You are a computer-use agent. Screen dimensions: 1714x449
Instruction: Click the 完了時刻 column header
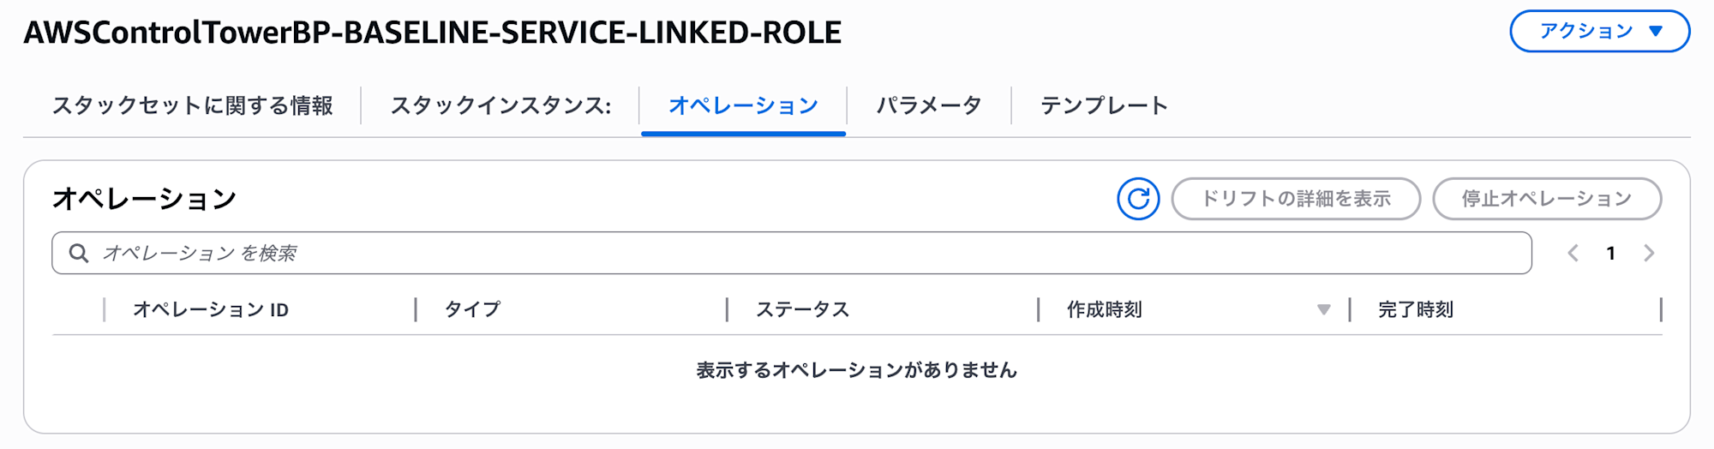coord(1416,310)
